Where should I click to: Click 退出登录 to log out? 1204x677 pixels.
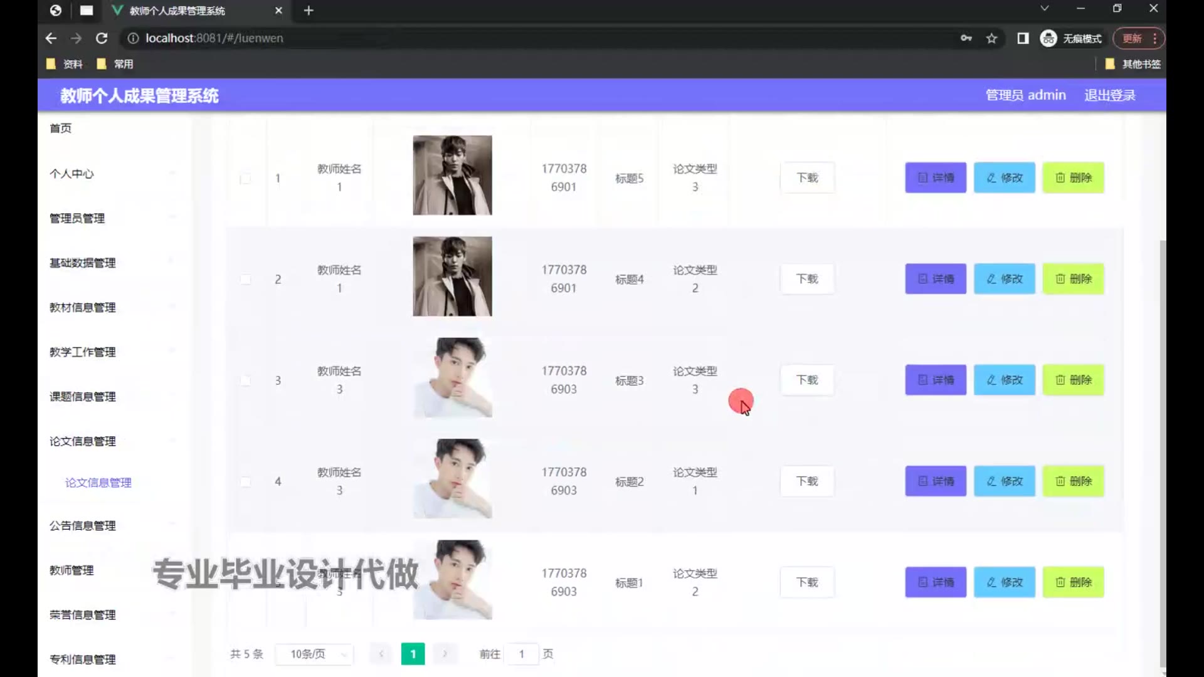[1109, 95]
